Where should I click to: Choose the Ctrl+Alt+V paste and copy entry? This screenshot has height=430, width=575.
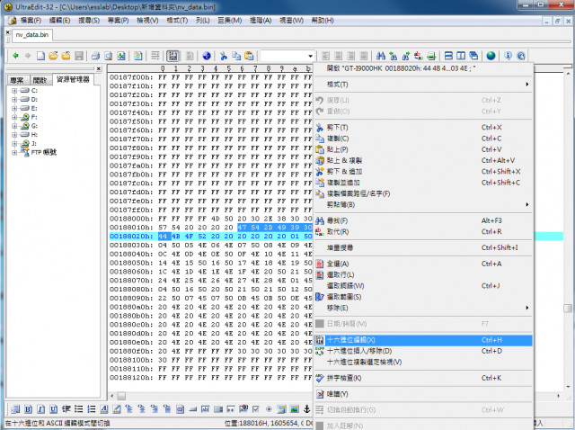click(x=423, y=160)
